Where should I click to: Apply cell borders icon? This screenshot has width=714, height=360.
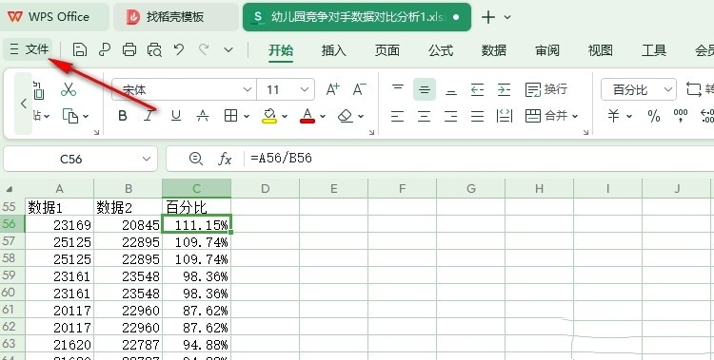tap(231, 116)
